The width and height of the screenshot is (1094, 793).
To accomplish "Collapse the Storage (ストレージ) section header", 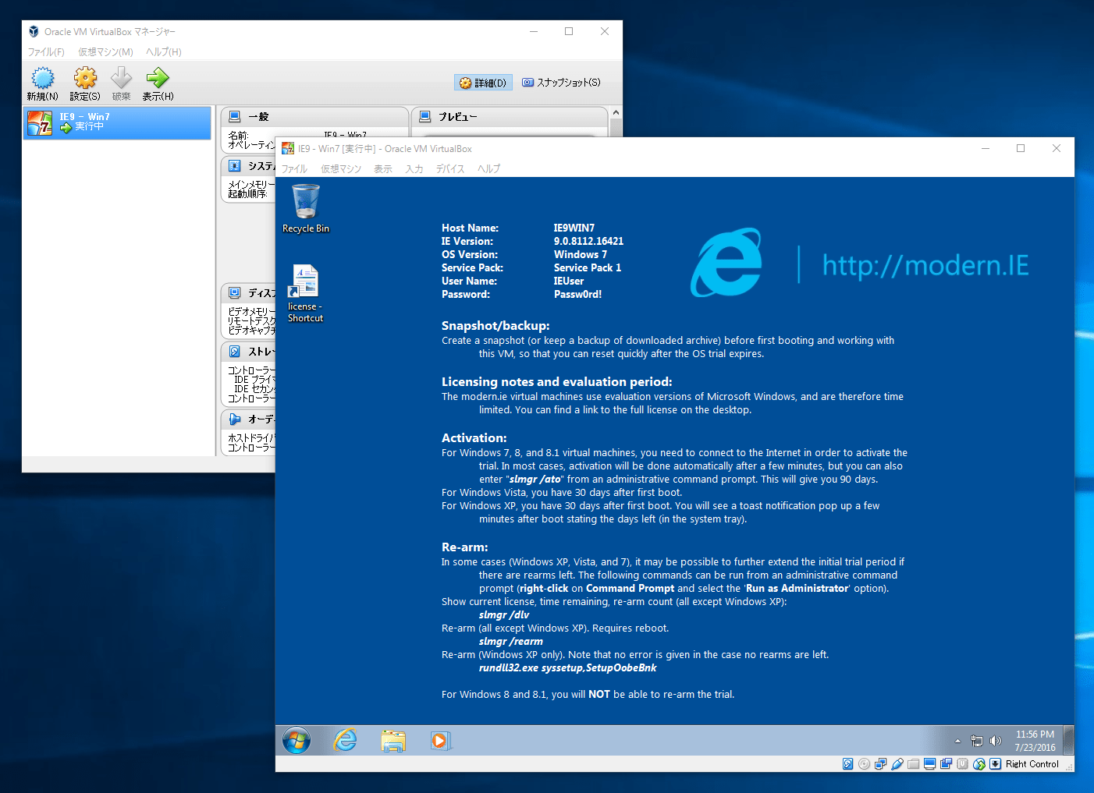I will point(249,352).
